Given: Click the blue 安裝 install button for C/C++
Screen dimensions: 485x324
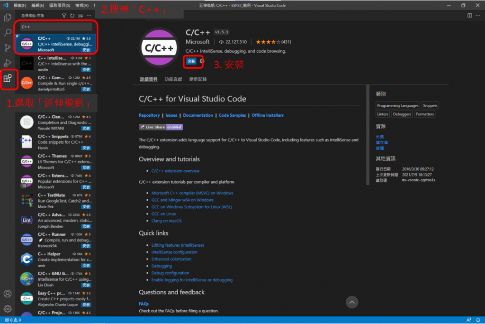Looking at the screenshot, I should click(191, 61).
